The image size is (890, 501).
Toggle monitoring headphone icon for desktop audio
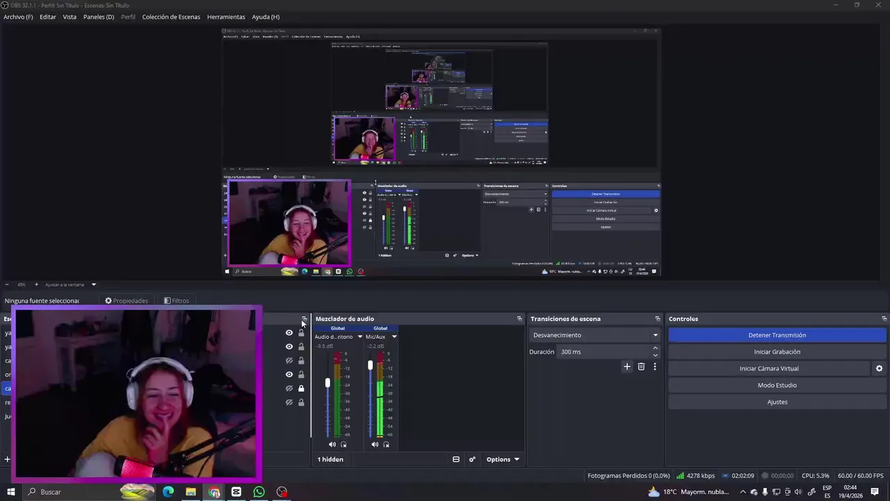point(343,445)
